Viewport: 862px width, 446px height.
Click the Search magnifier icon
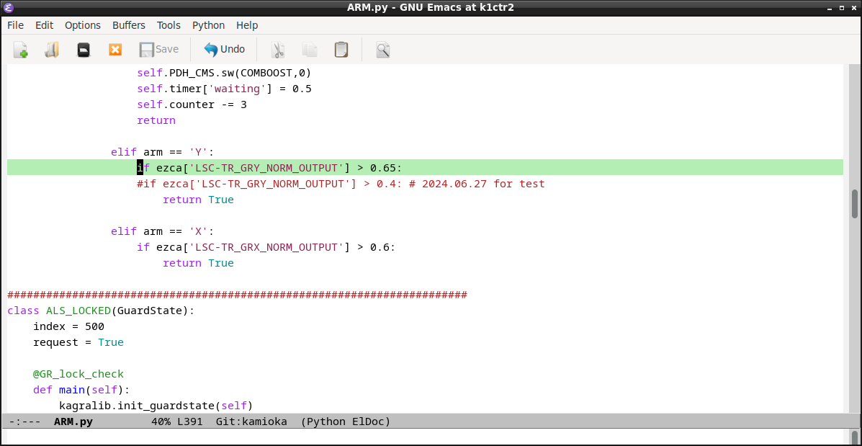tap(383, 50)
